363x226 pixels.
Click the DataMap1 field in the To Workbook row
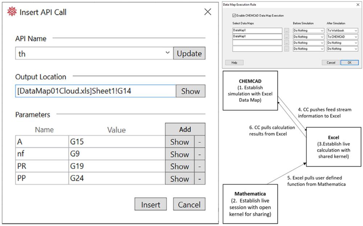click(257, 31)
